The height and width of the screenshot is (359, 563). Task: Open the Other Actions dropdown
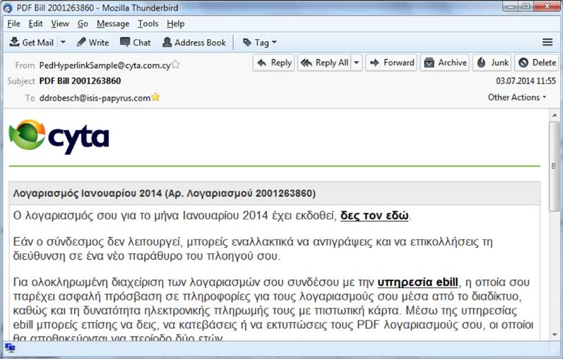[517, 97]
